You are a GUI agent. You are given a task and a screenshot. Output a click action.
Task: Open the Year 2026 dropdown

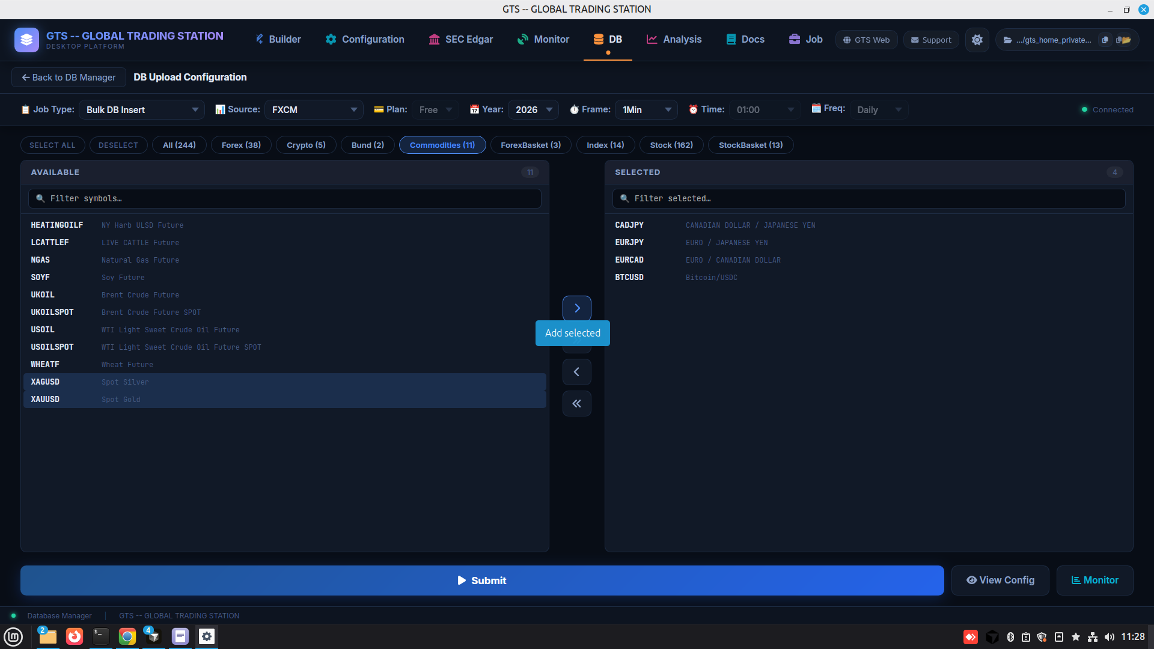pyautogui.click(x=533, y=110)
